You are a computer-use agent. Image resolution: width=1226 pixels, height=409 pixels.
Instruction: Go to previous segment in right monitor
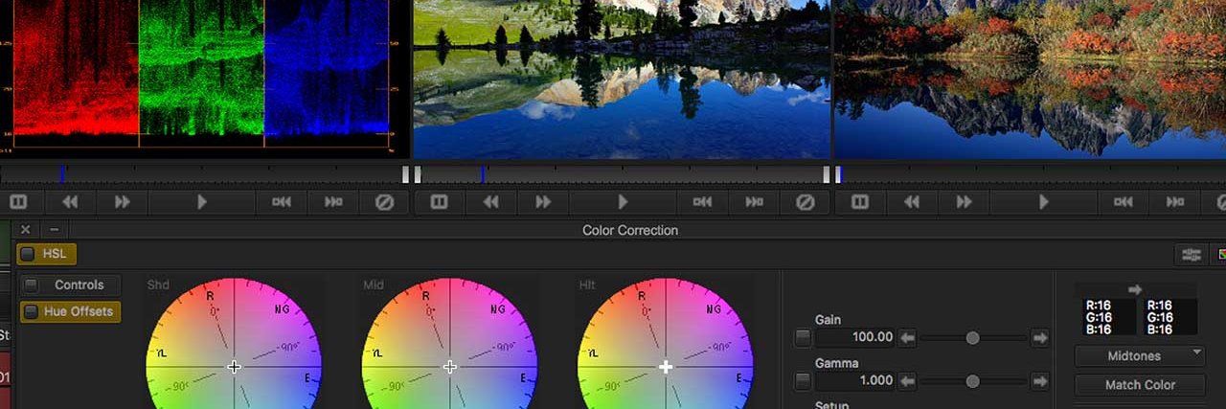click(x=1124, y=202)
